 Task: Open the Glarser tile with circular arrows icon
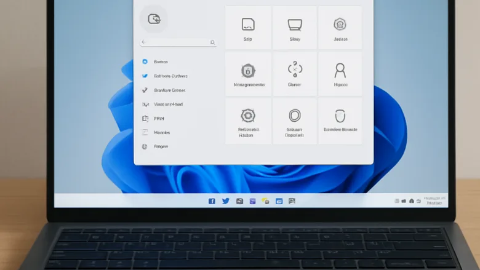point(295,74)
